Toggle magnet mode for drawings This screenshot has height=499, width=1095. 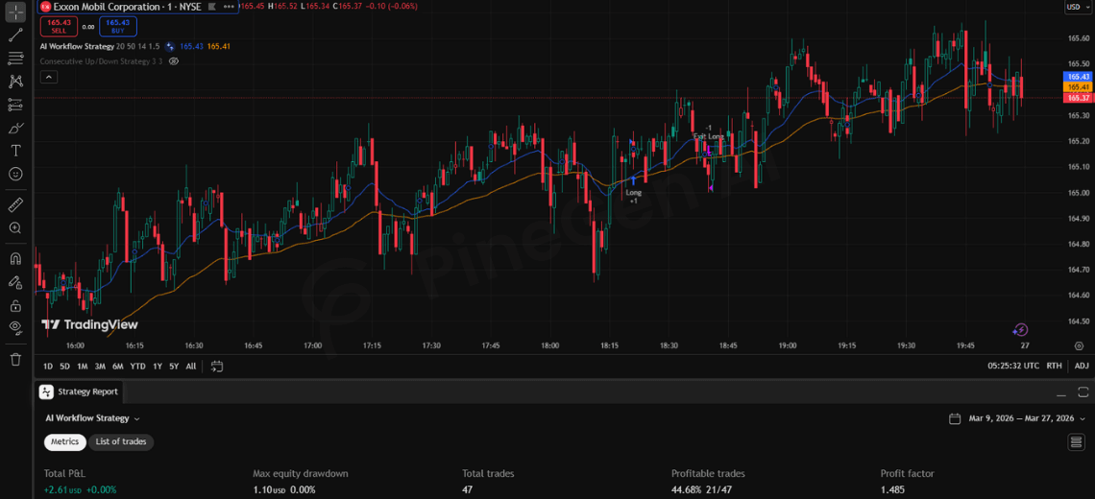(15, 258)
